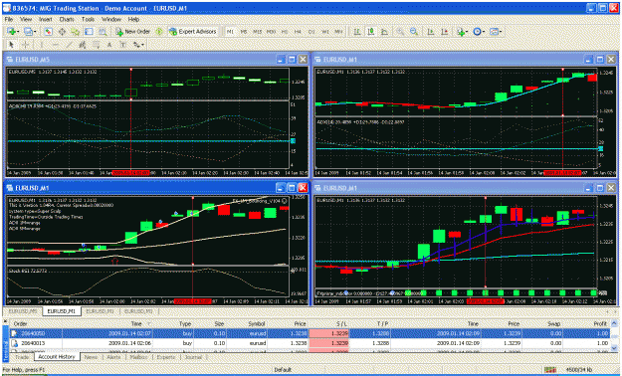
Task: Toggle Chart Shift
Action: click(444, 32)
